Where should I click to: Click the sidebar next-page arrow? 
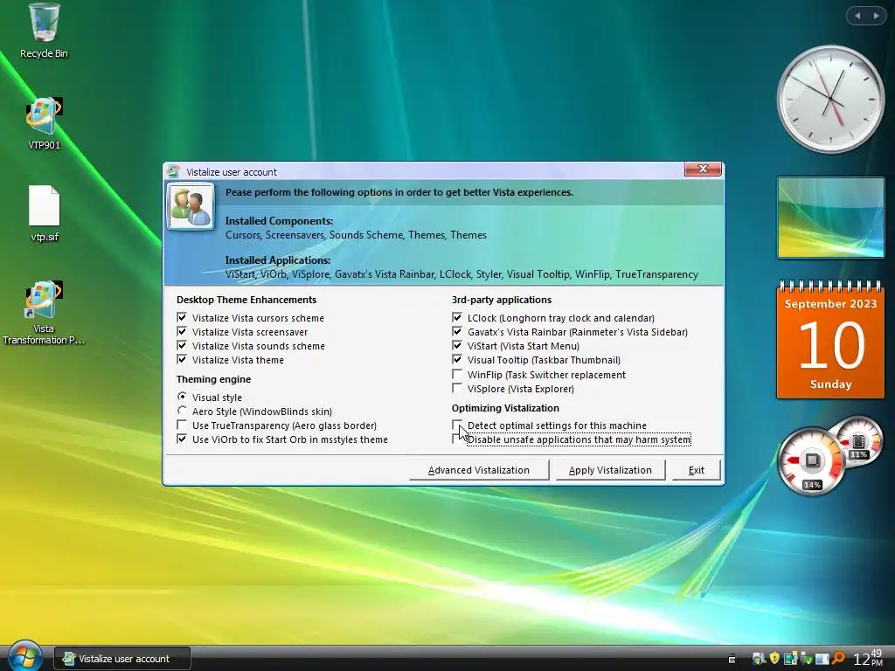876,16
